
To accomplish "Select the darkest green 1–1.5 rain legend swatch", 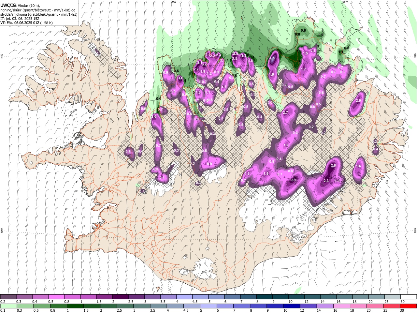I will 75,306.
